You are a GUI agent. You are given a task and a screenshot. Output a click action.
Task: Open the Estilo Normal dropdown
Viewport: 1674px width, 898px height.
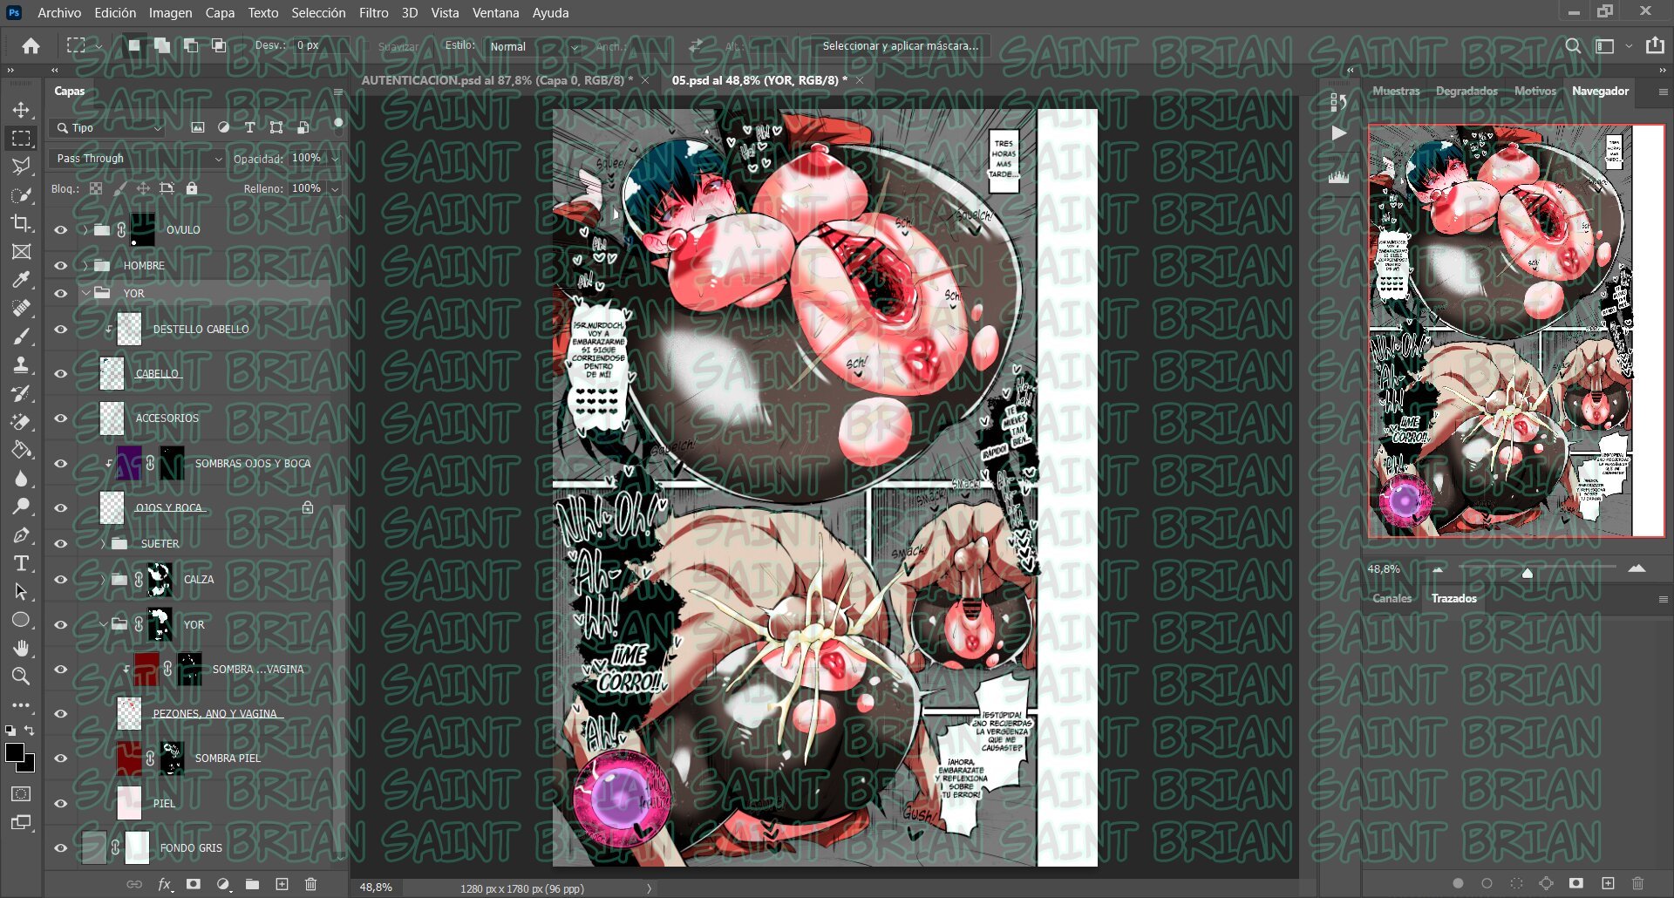(534, 46)
